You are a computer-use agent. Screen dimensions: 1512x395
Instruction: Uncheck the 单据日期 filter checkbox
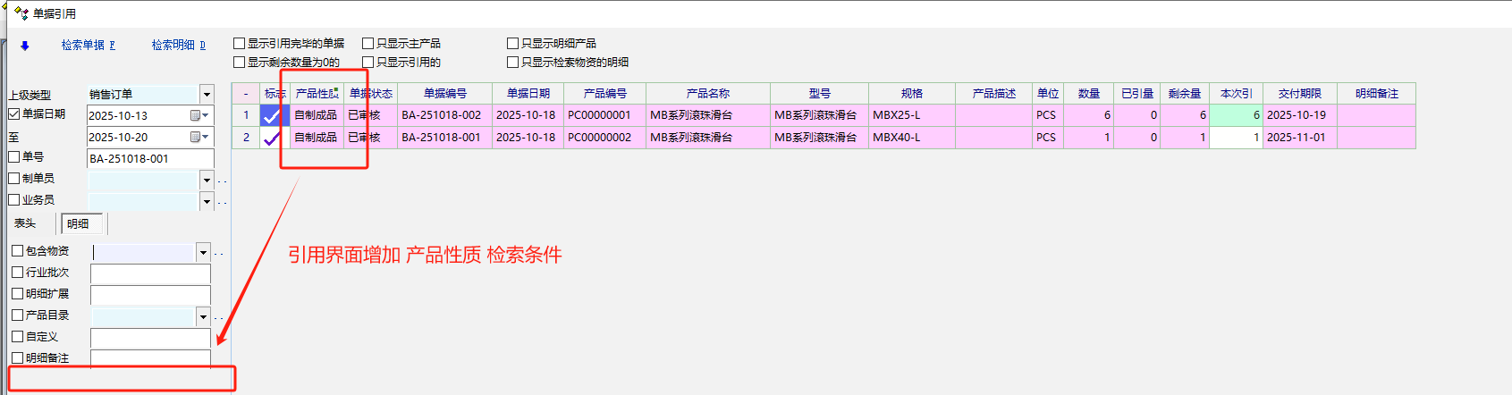13,114
